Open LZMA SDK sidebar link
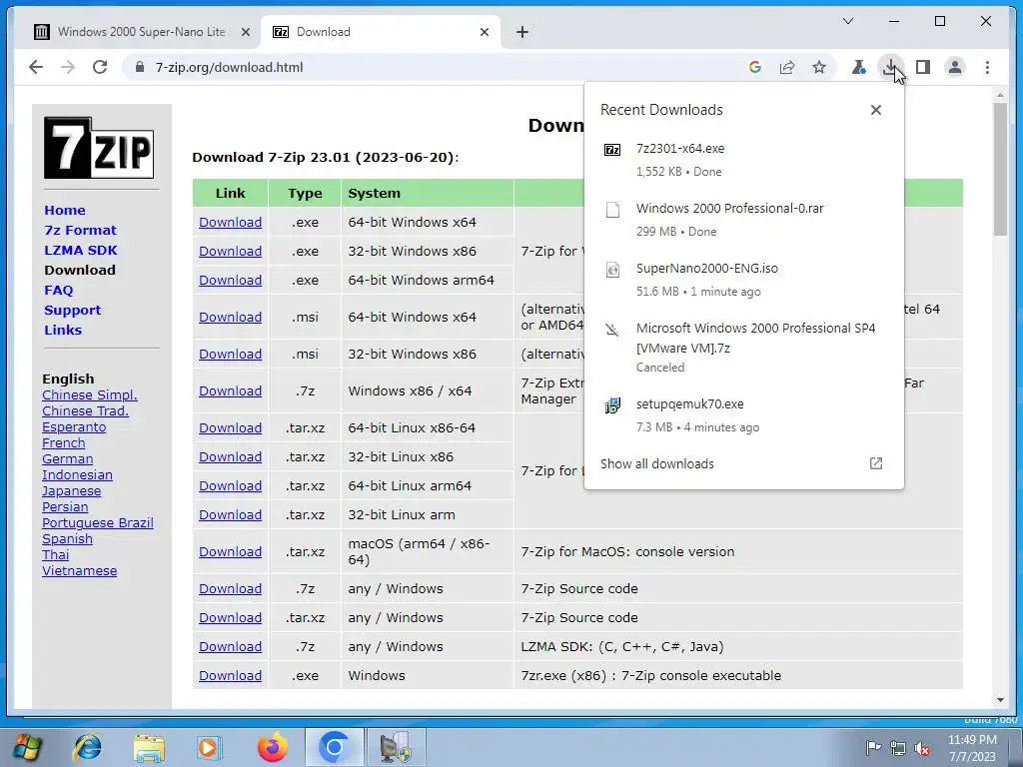The width and height of the screenshot is (1023, 767). 81,251
